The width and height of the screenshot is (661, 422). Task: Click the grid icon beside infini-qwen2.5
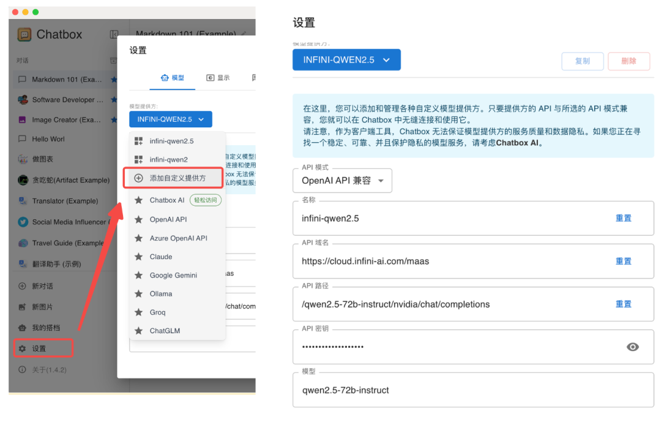pyautogui.click(x=138, y=141)
